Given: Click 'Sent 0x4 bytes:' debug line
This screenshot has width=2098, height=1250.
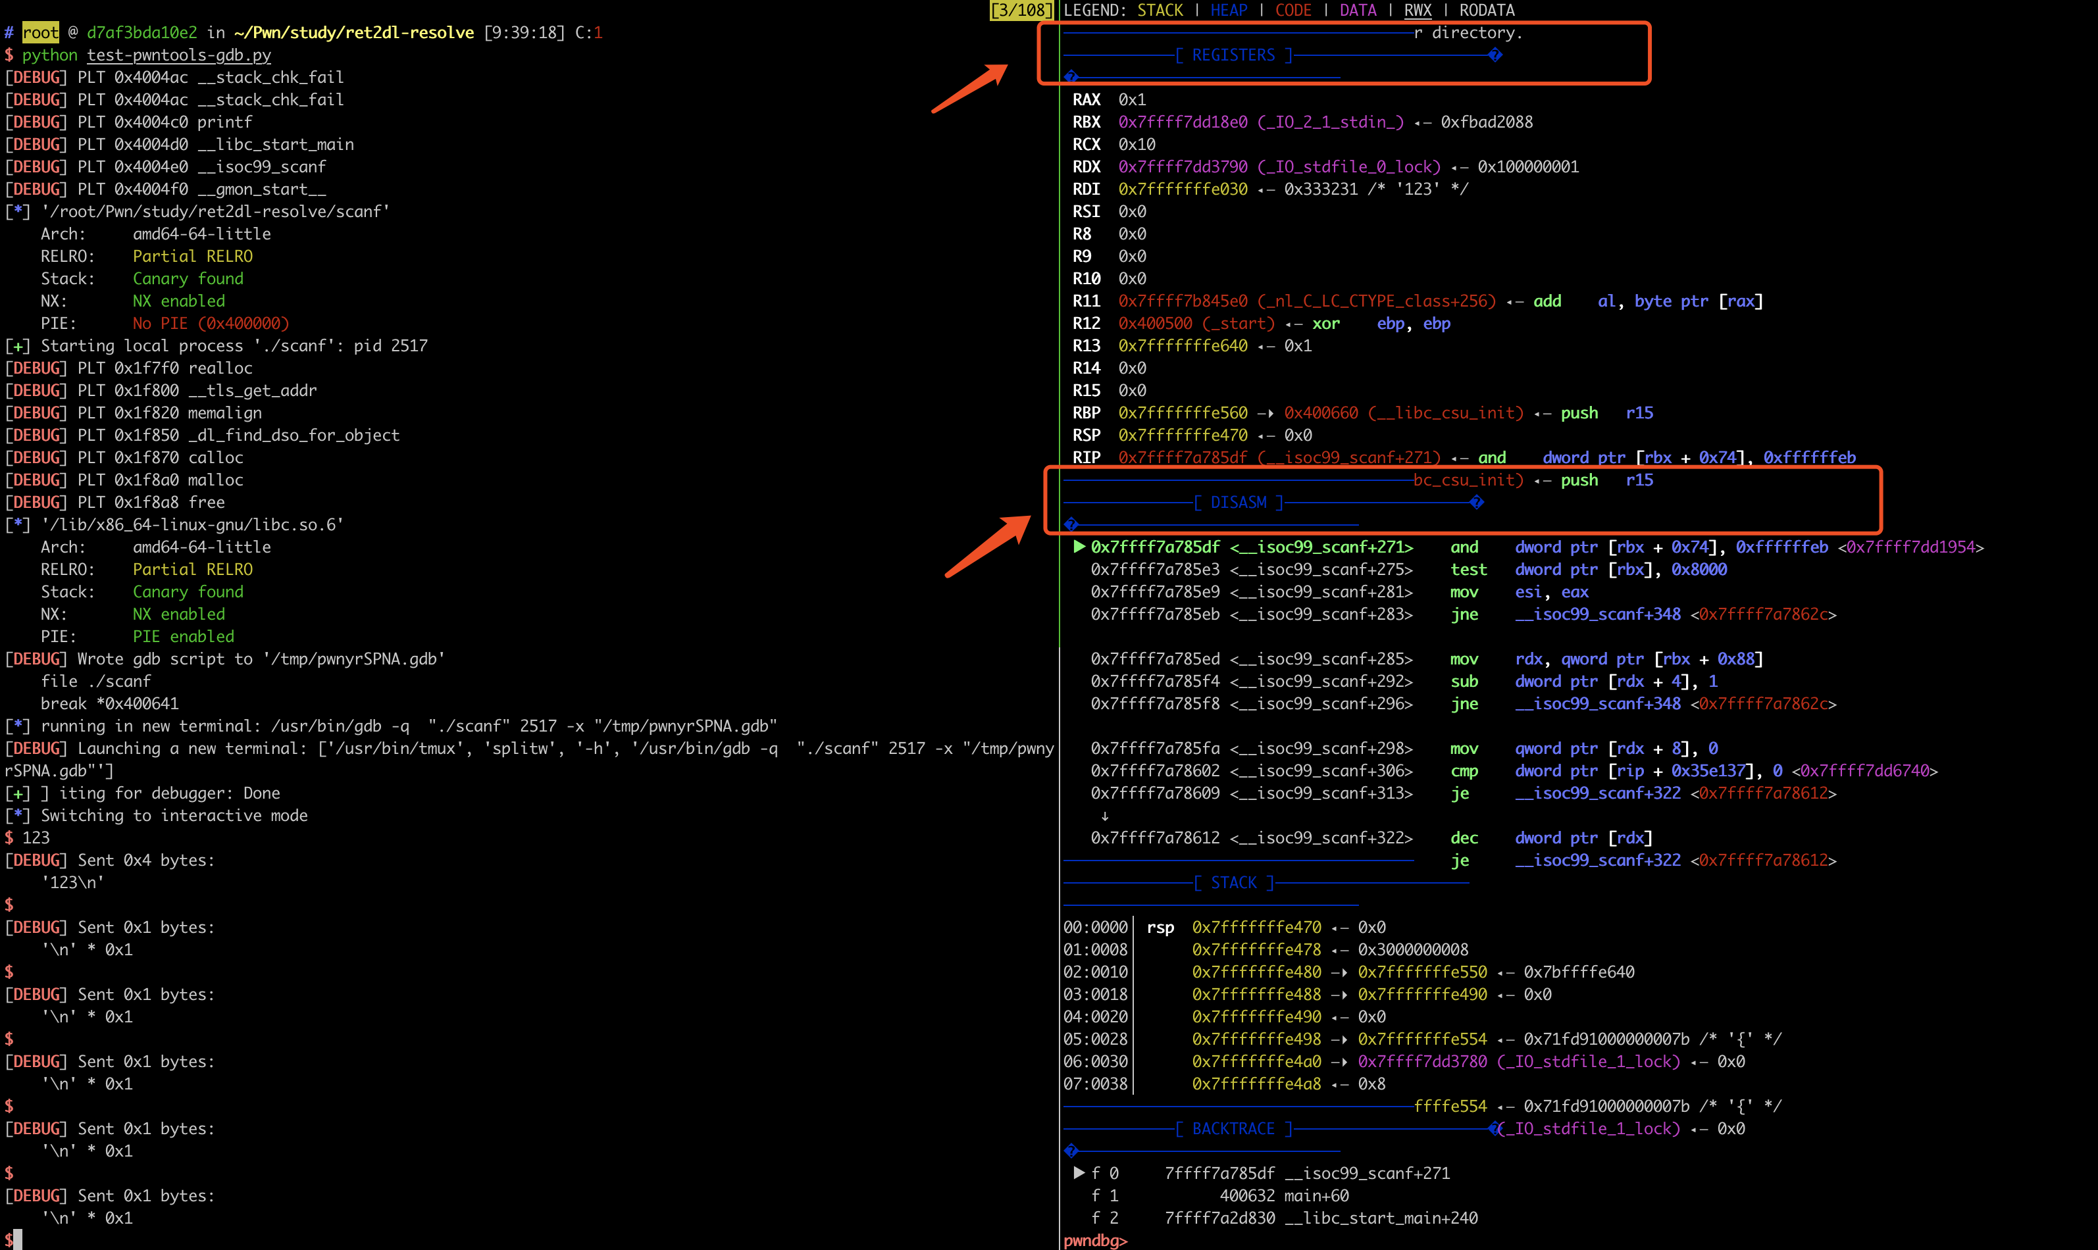Looking at the screenshot, I should pos(109,860).
